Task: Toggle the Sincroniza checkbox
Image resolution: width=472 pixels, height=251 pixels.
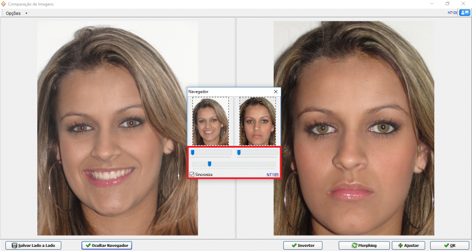Action: pos(192,175)
